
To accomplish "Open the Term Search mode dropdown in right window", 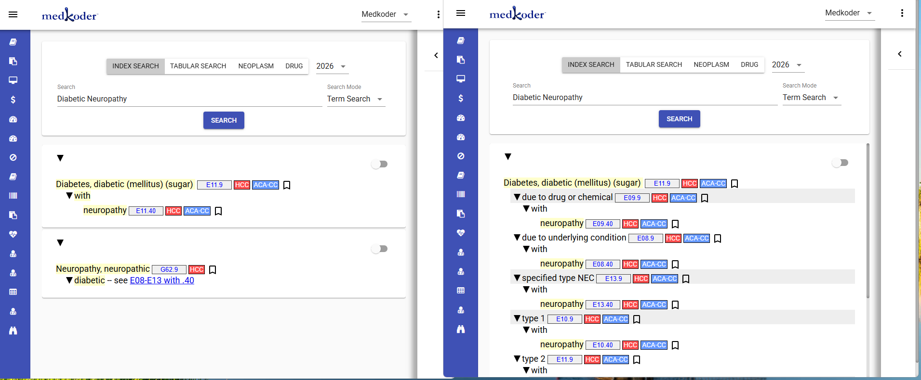I will pyautogui.click(x=812, y=98).
